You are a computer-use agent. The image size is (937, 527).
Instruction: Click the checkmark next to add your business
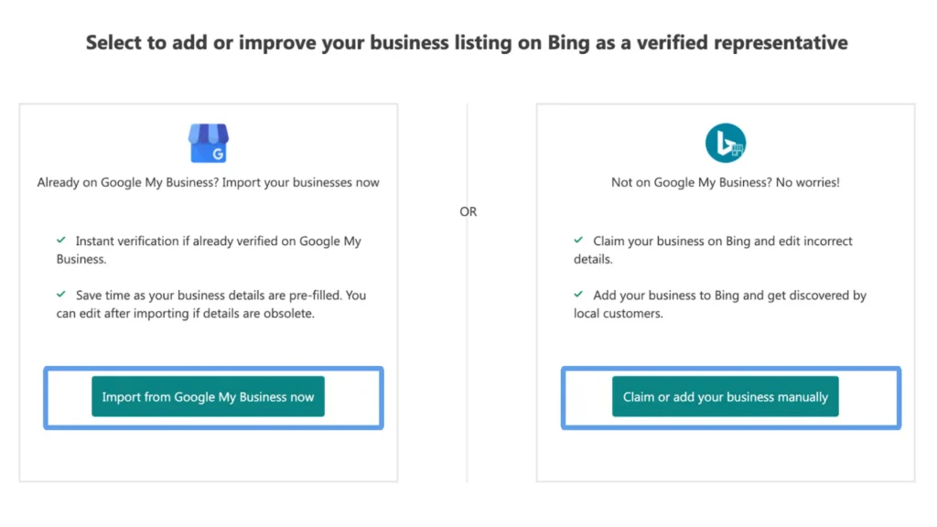[578, 293]
